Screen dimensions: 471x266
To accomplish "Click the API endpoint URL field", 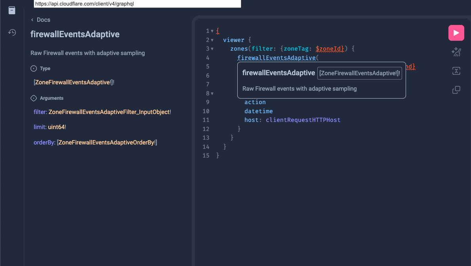I will pyautogui.click(x=137, y=4).
